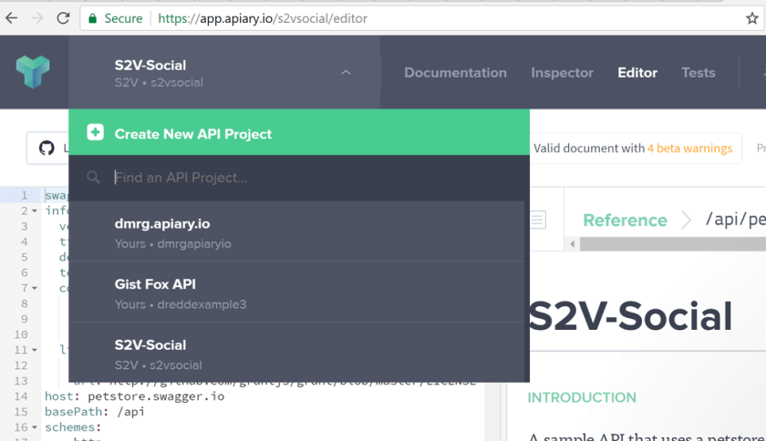The image size is (766, 441).
Task: Click Create New API Project
Action: [x=193, y=134]
